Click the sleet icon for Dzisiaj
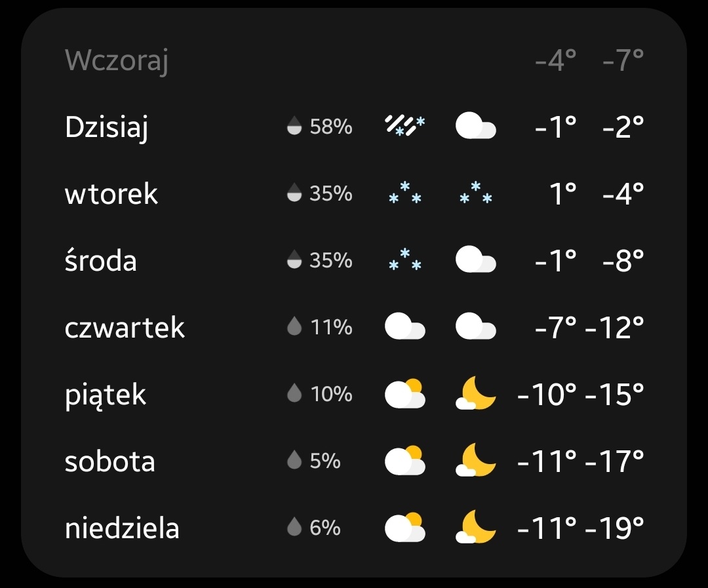Viewport: 708px width, 588px height. pos(404,127)
